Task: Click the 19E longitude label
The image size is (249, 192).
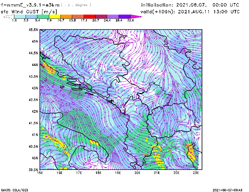Action: 118,173
